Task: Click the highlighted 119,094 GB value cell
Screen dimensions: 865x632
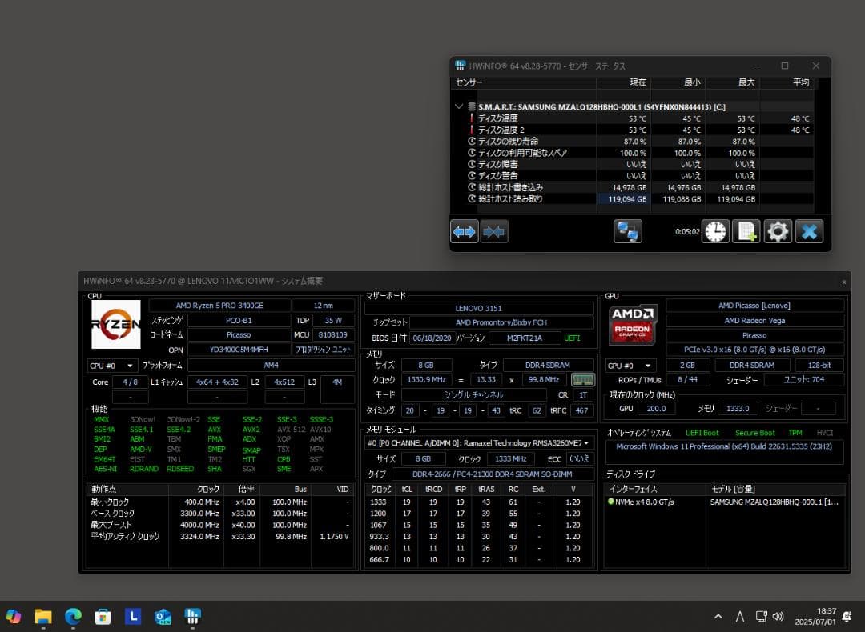Action: tap(625, 198)
